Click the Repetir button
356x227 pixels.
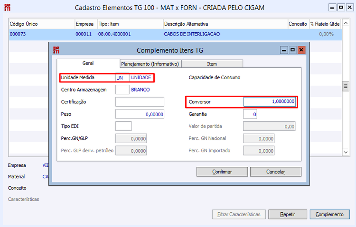click(288, 214)
